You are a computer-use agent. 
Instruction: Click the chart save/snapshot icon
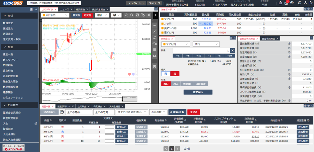click(137, 15)
